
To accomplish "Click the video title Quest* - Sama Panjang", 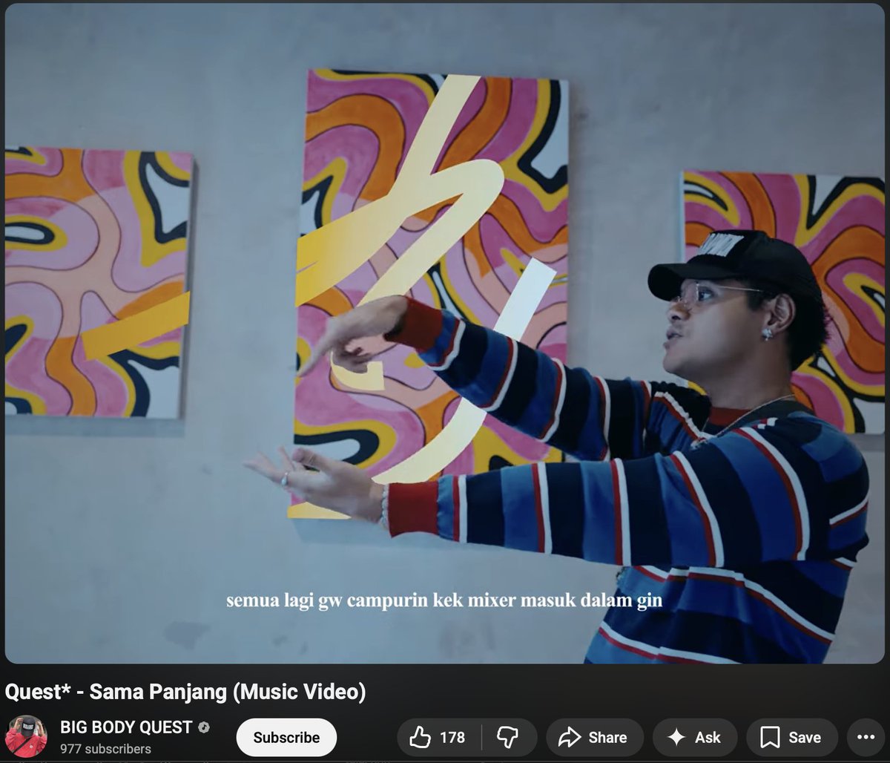I will [185, 692].
